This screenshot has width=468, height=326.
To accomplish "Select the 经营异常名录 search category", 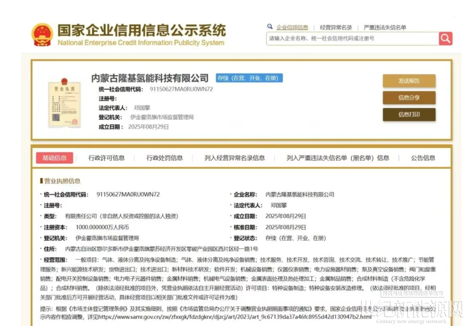I will [336, 27].
